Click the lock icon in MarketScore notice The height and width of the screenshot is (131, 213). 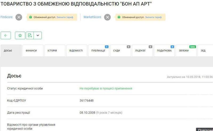(x=119, y=17)
